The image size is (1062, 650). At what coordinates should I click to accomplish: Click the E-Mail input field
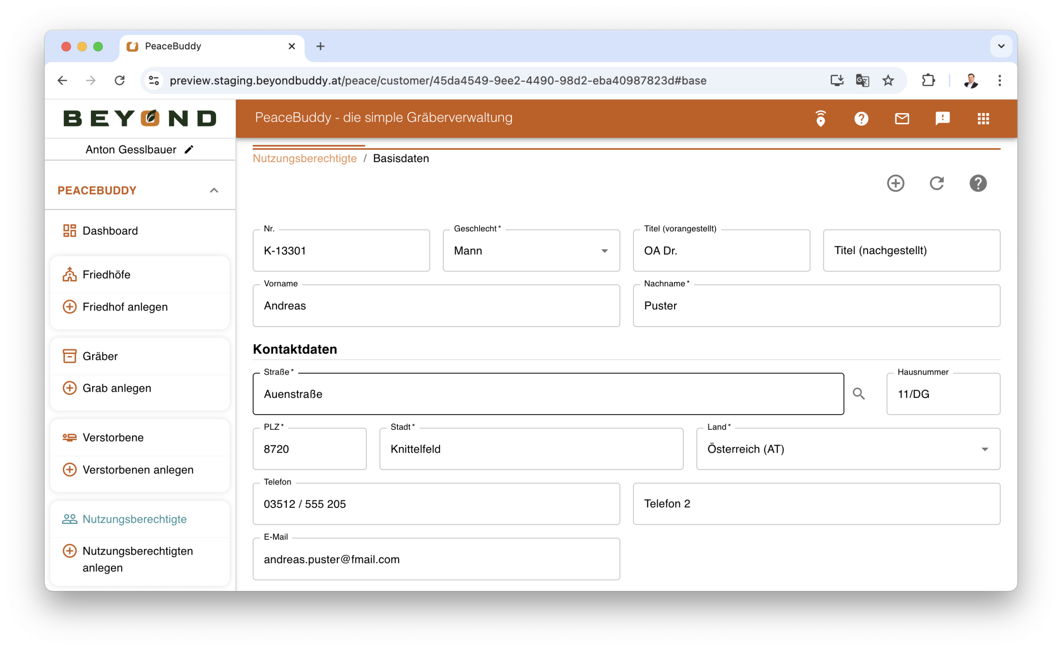click(436, 560)
